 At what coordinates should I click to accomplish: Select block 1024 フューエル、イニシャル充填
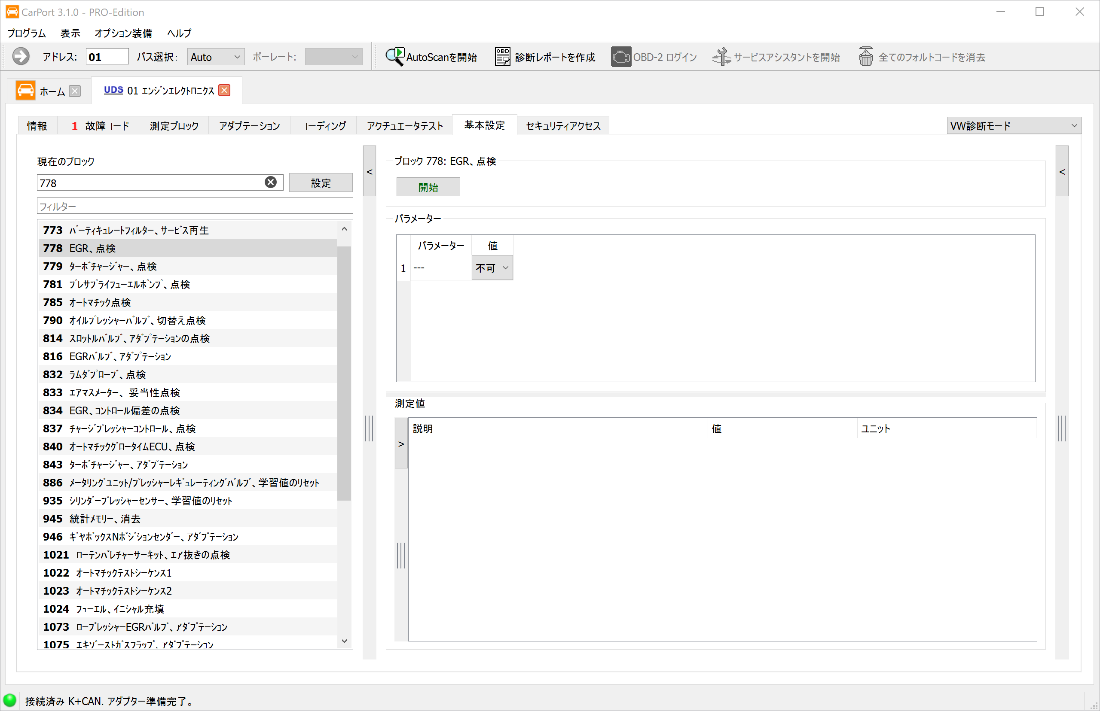[188, 608]
